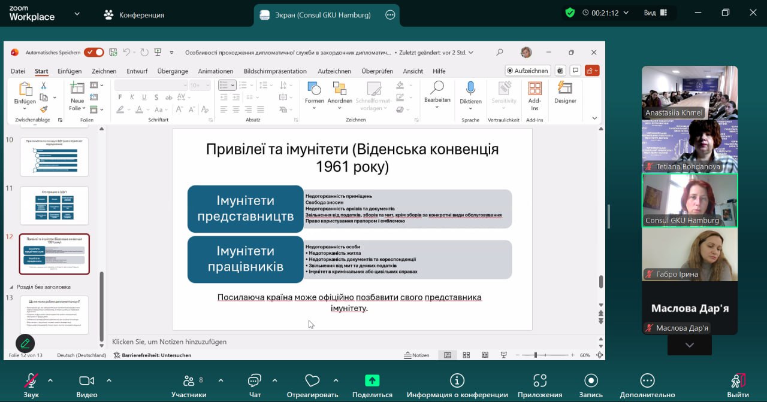Expand video options arrow beside Видео
Image resolution: width=767 pixels, height=402 pixels.
108,380
